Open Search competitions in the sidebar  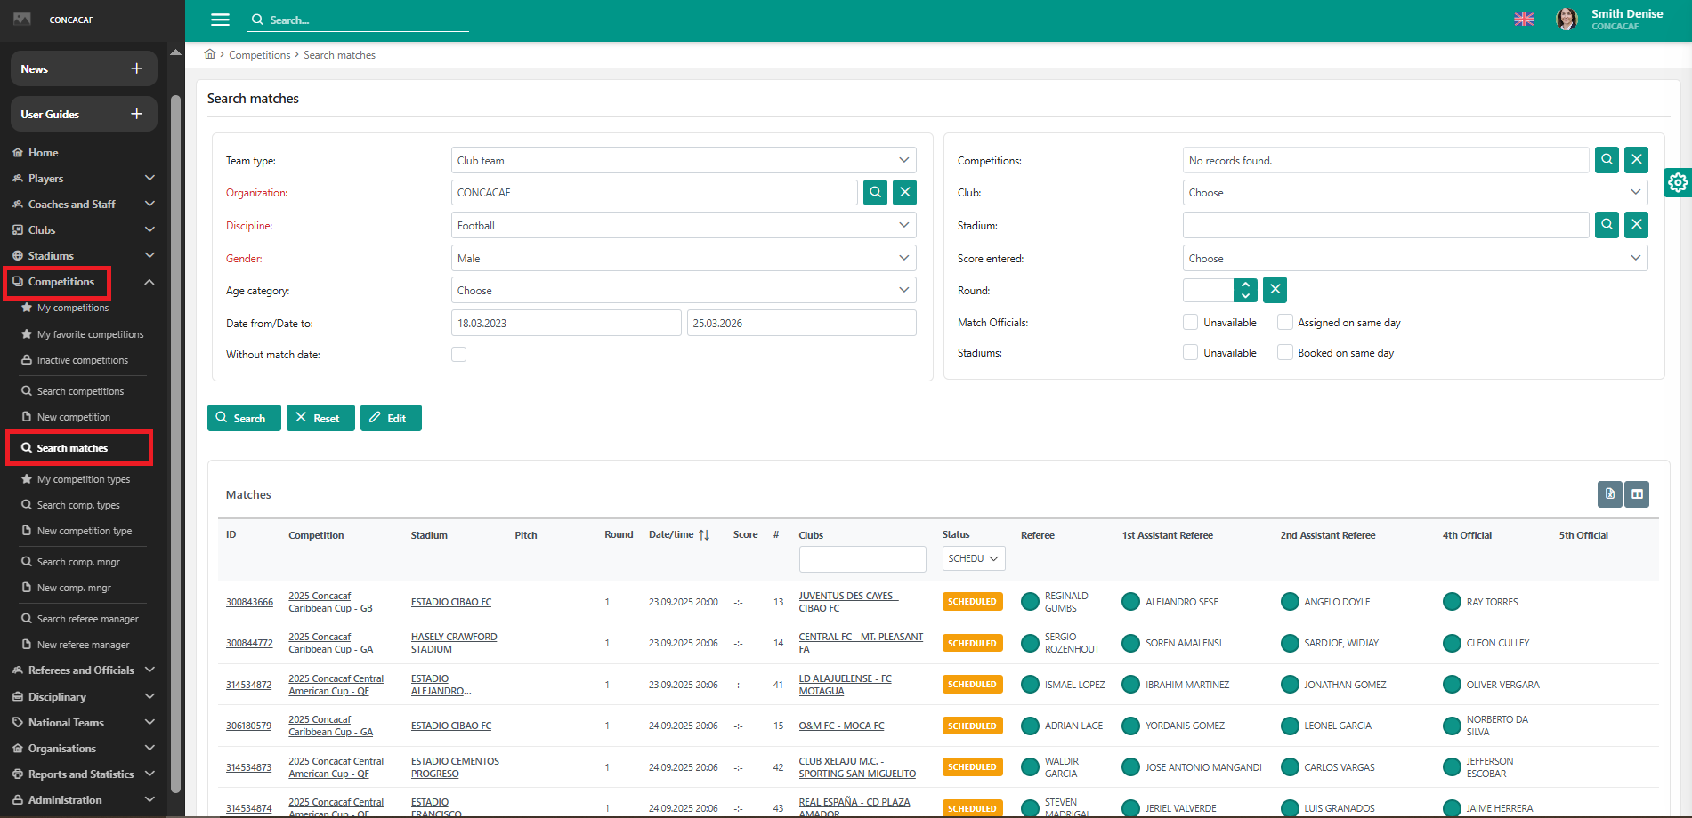pos(80,391)
